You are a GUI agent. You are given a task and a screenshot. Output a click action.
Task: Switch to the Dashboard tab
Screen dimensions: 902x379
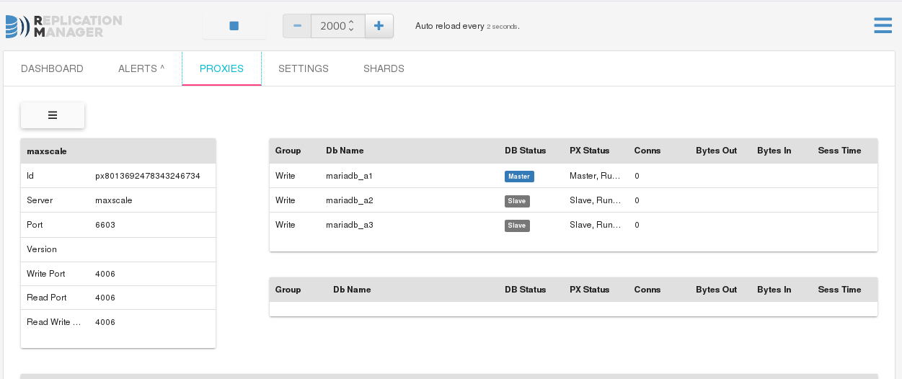(52, 68)
